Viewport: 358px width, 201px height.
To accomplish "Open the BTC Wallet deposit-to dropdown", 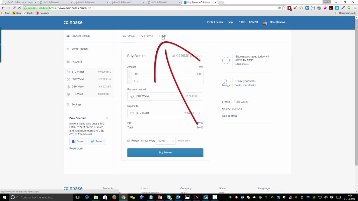I will pos(165,113).
